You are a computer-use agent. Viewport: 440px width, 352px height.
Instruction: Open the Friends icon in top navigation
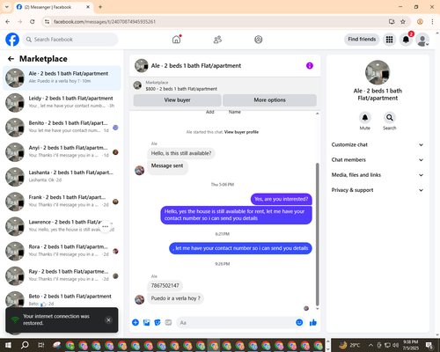click(217, 40)
